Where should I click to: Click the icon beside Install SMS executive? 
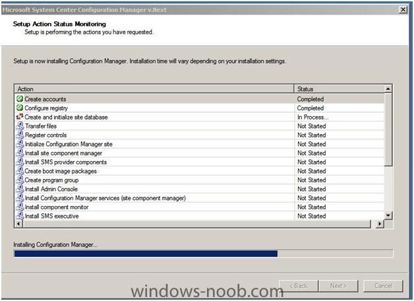click(20, 216)
